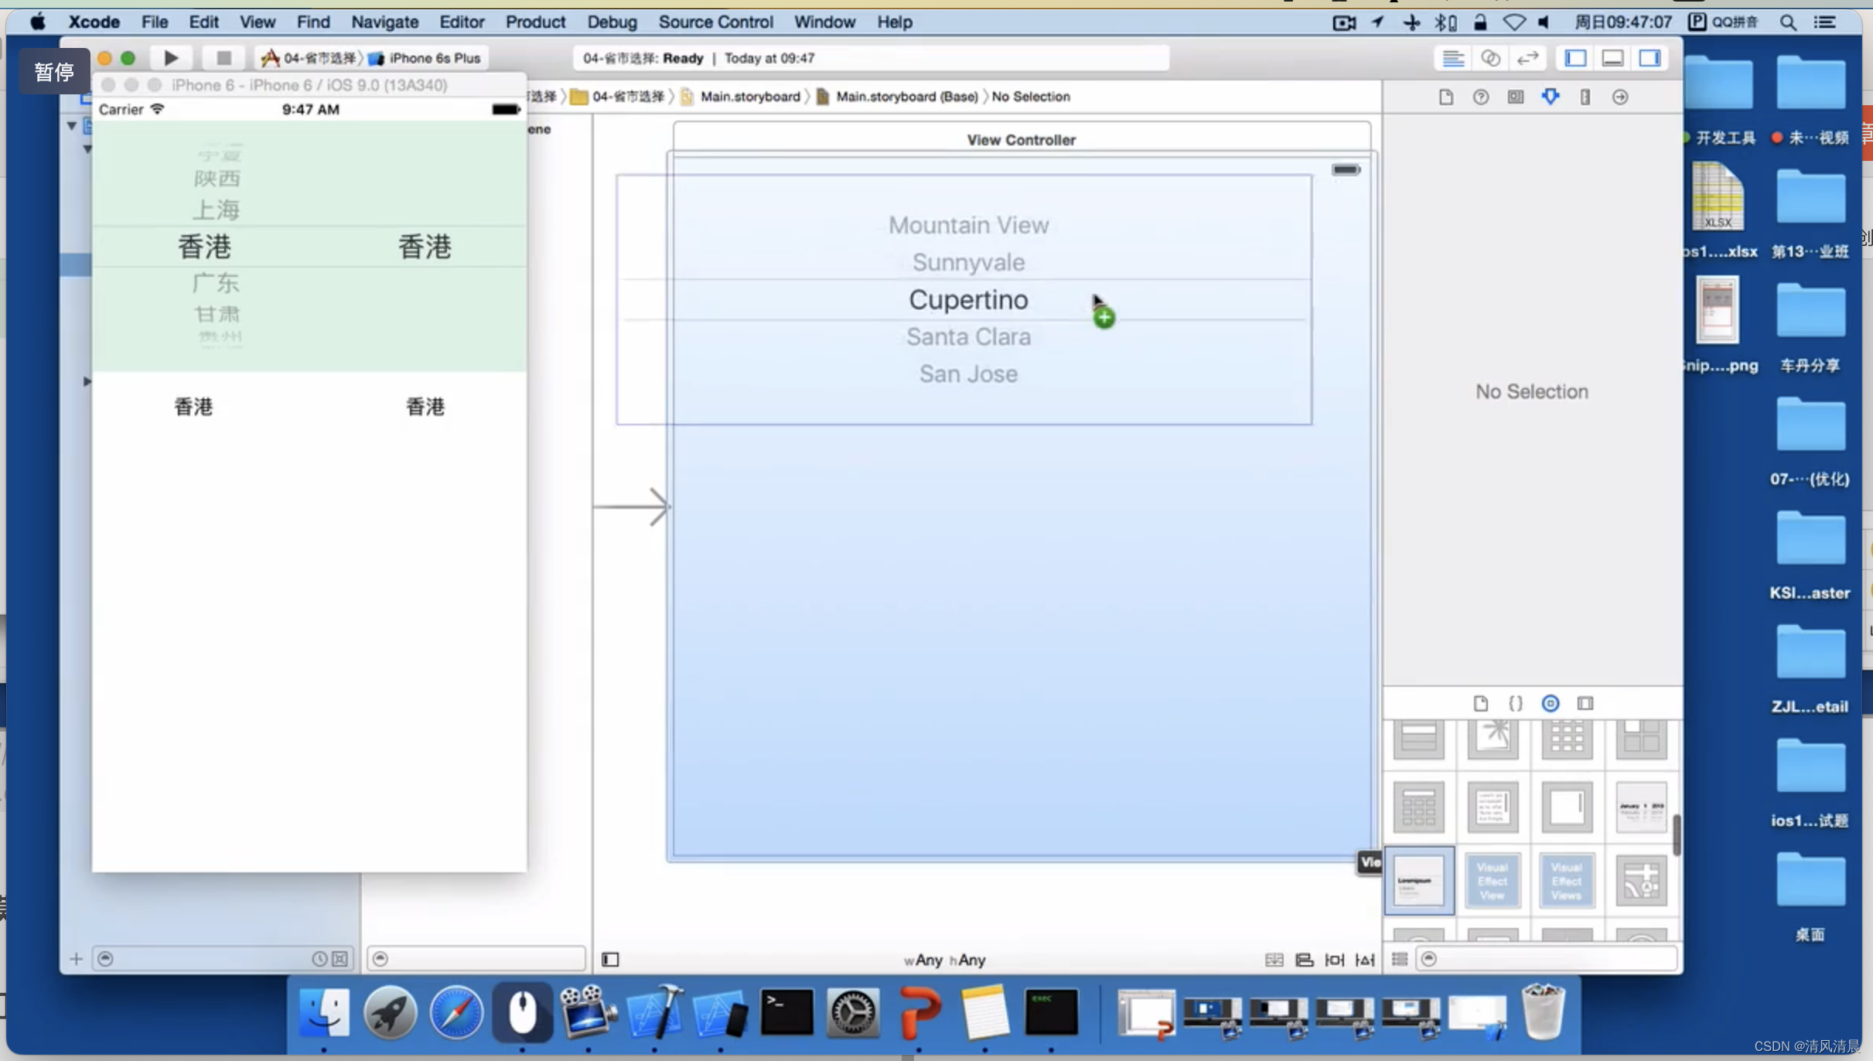Open Spotlight search in menu bar

pyautogui.click(x=1787, y=22)
